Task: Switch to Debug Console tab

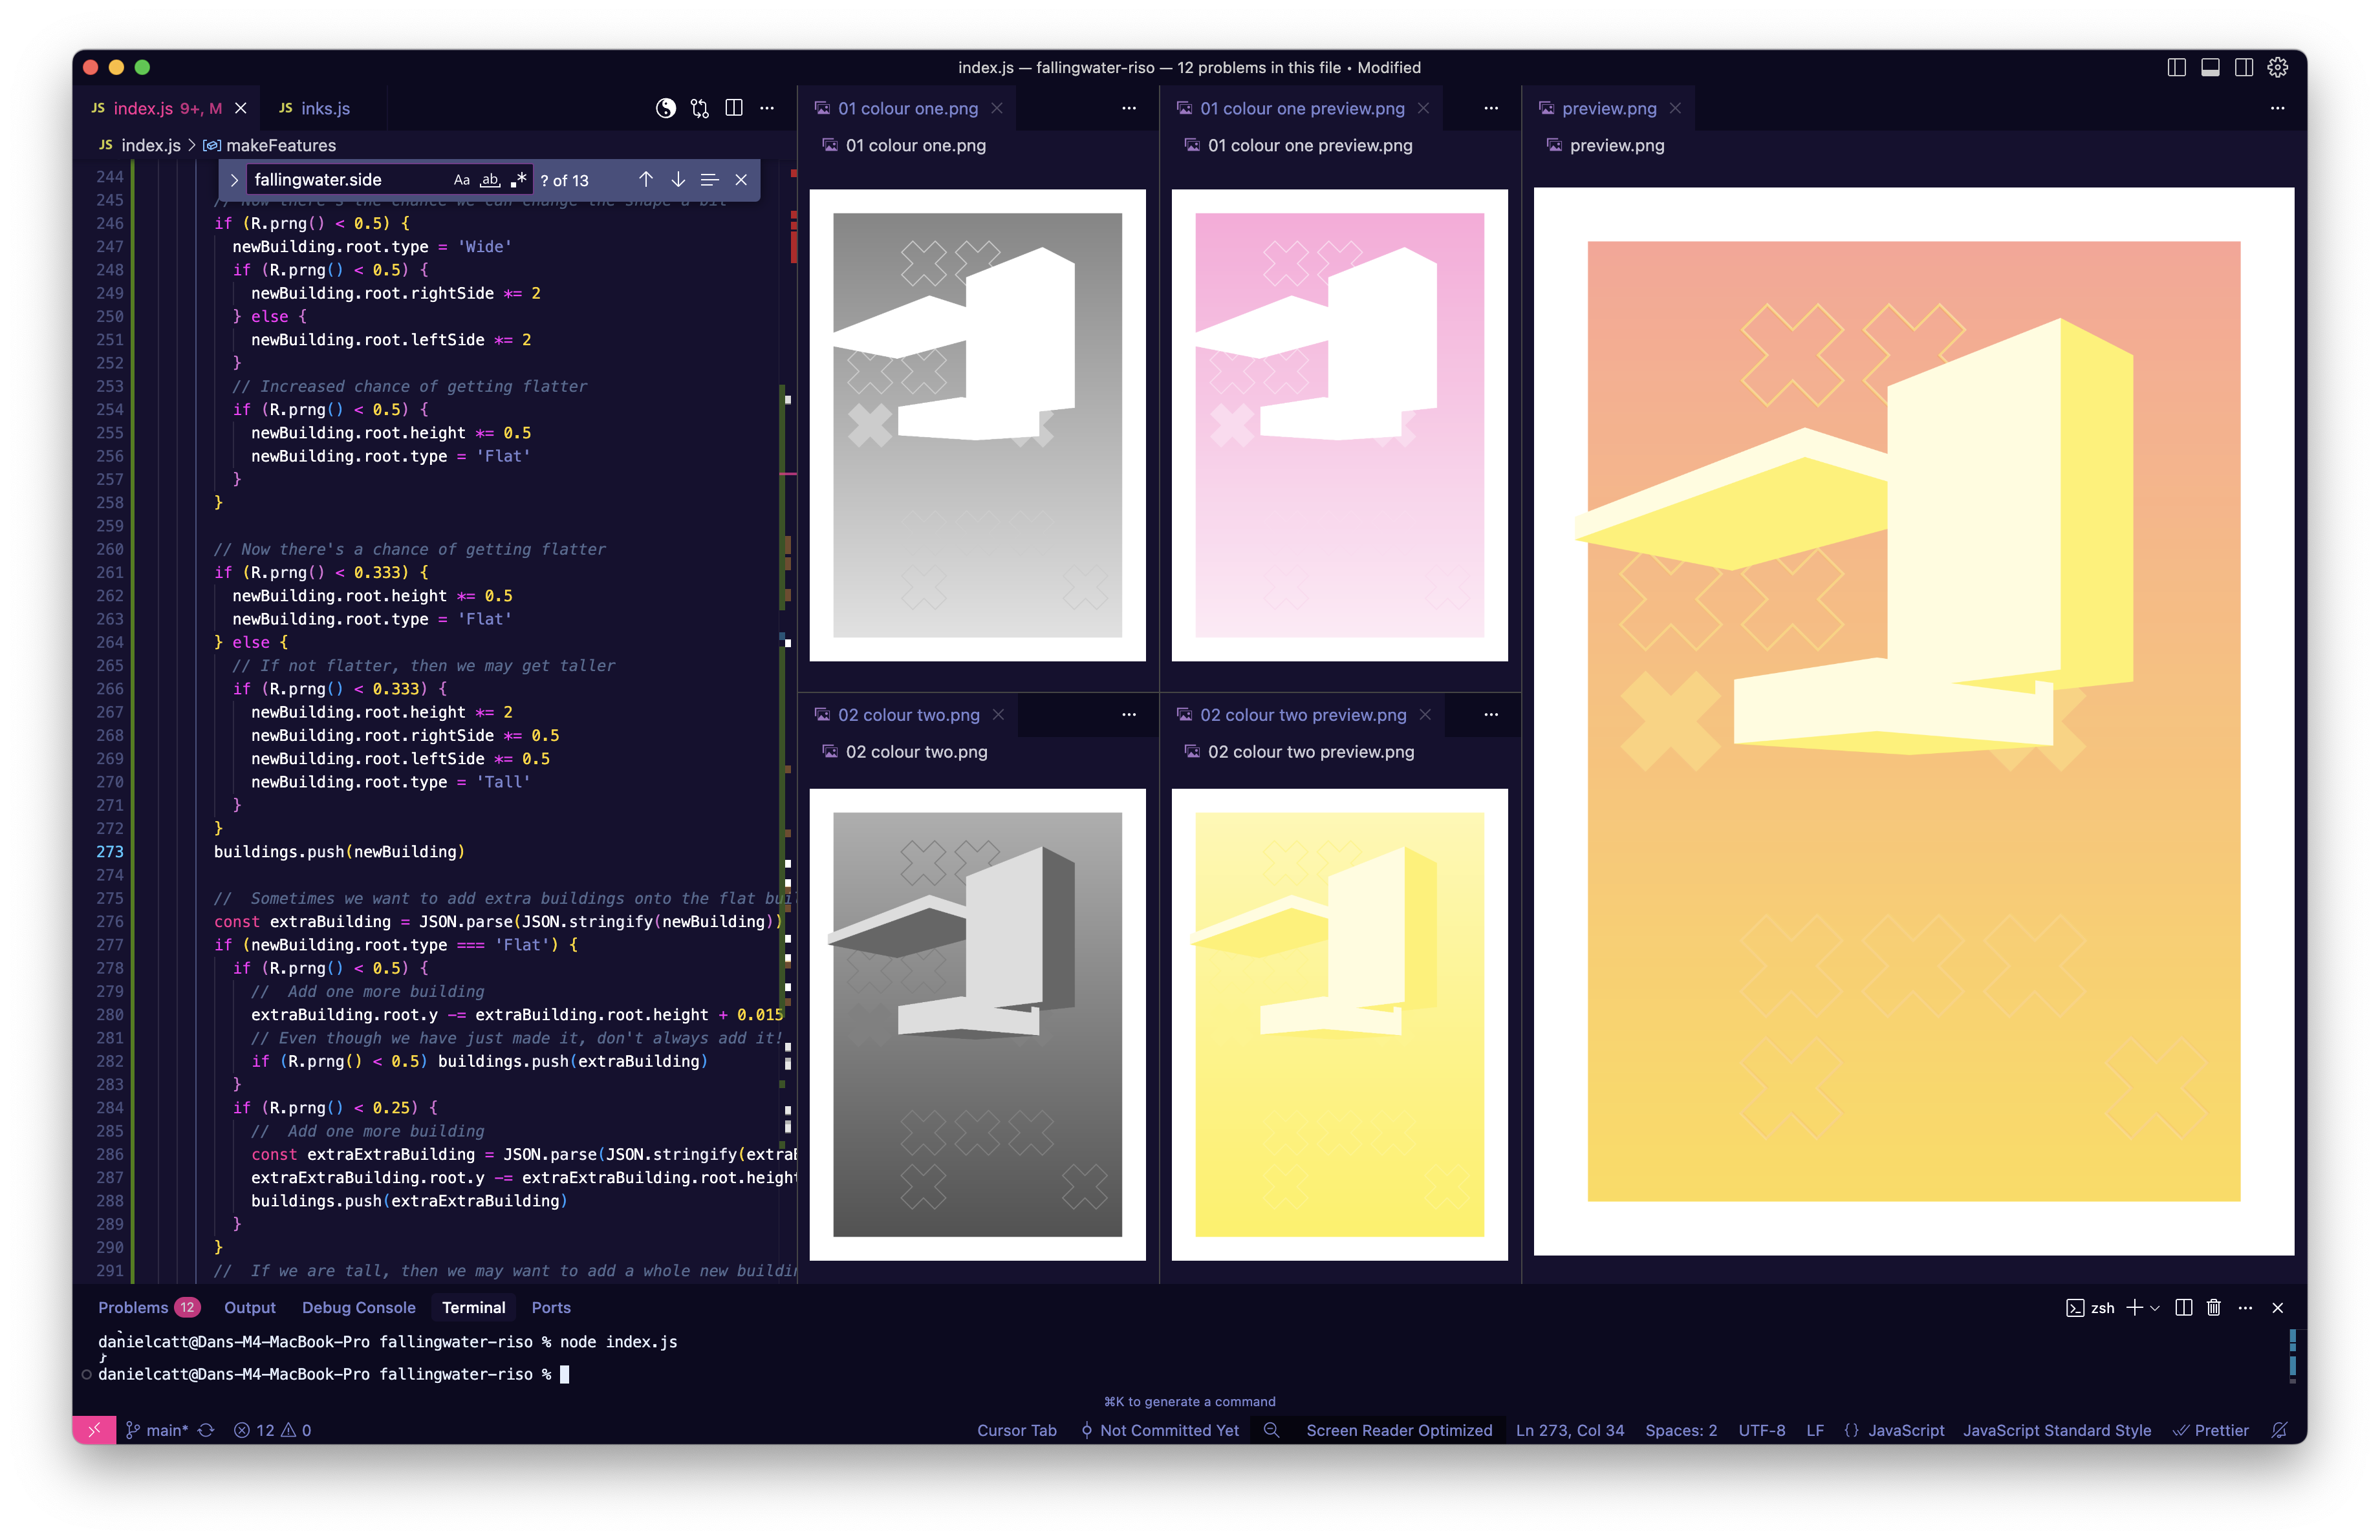Action: tap(358, 1307)
